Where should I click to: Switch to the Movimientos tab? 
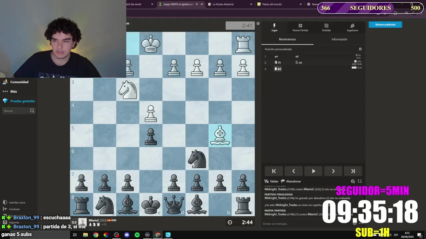[287, 39]
